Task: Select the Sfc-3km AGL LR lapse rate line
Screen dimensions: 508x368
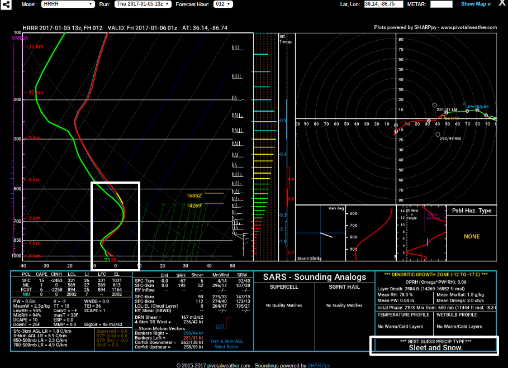Action: pyautogui.click(x=42, y=332)
